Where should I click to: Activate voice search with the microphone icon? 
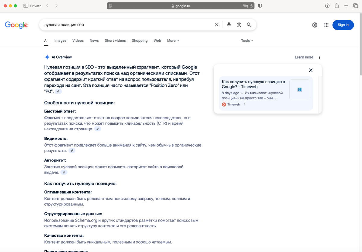pos(229,25)
